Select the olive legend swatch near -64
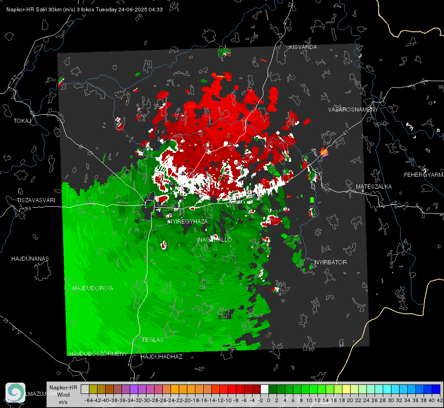The width and height of the screenshot is (444, 408). click(x=93, y=389)
